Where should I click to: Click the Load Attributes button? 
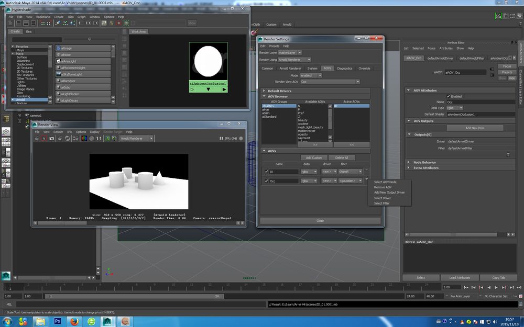(x=460, y=278)
